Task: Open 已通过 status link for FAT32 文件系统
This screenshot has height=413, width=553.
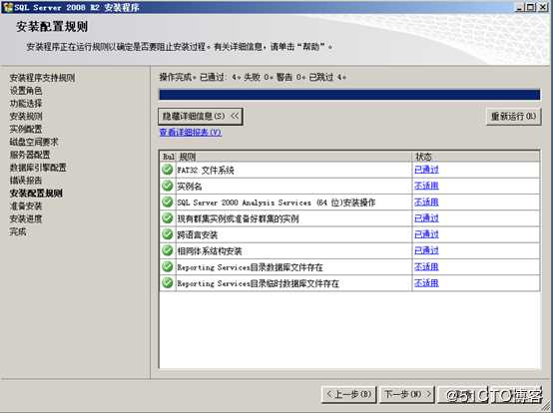Action: pos(426,170)
